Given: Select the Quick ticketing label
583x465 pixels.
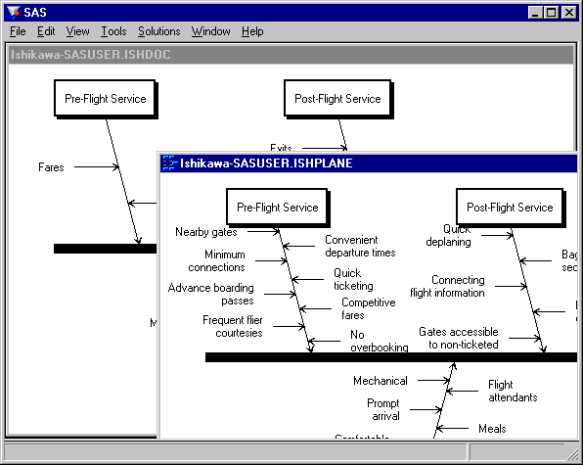Looking at the screenshot, I should (353, 279).
